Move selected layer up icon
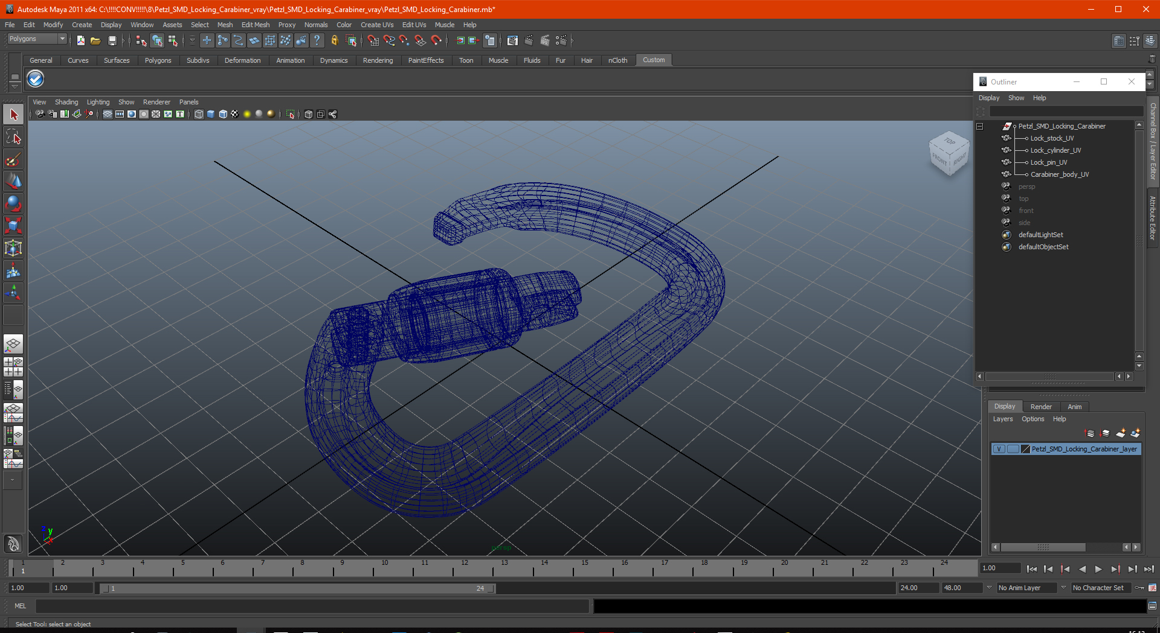Image resolution: width=1160 pixels, height=633 pixels. [x=1090, y=433]
